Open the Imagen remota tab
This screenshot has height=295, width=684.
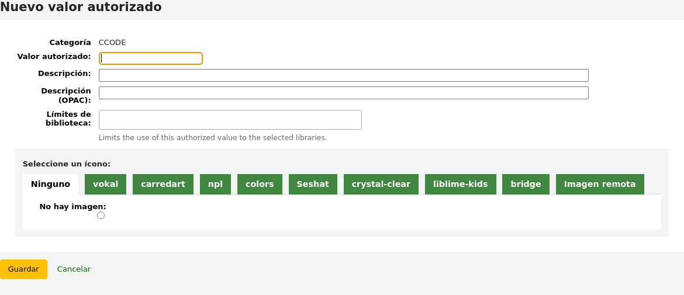[x=599, y=184]
